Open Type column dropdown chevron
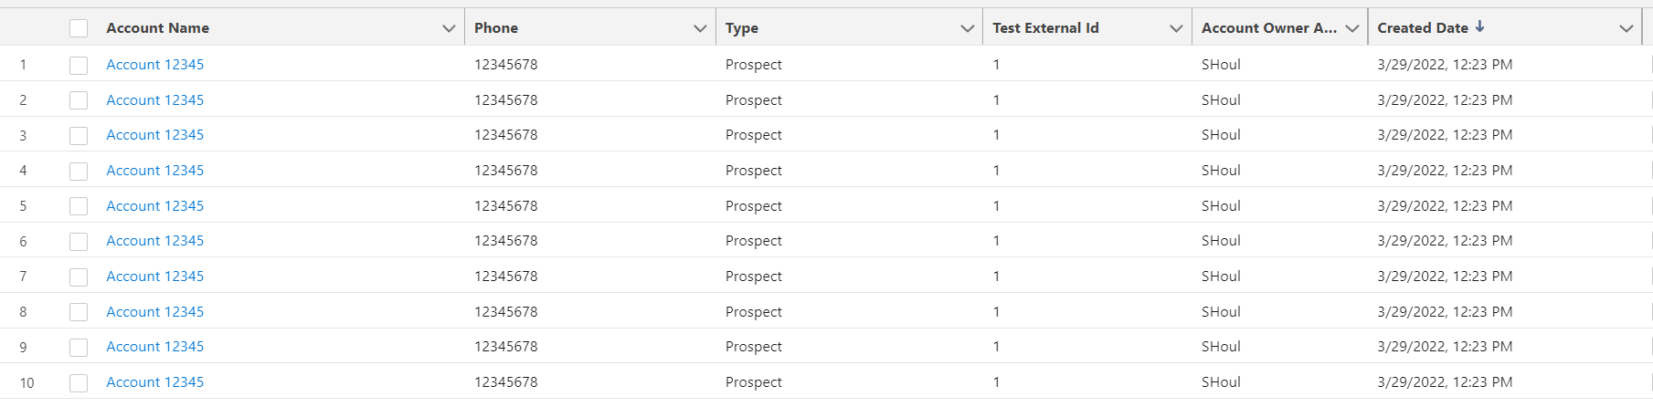This screenshot has width=1653, height=407. [x=967, y=28]
